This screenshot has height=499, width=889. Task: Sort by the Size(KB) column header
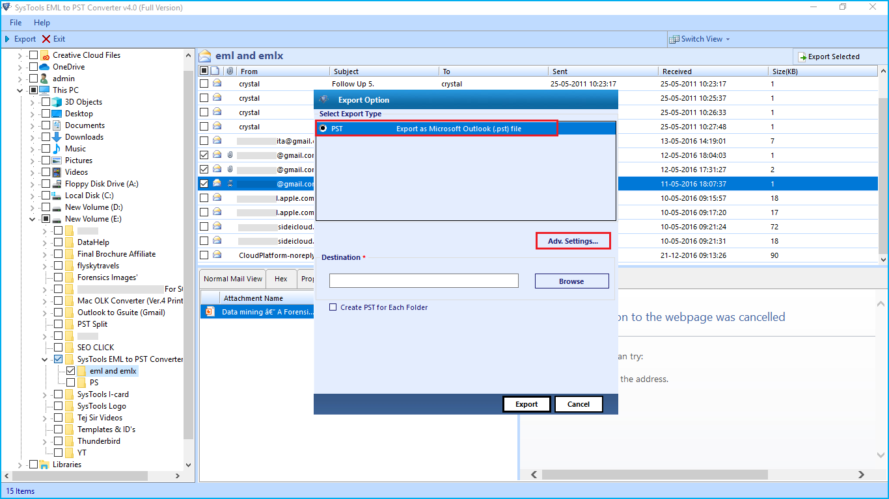pos(822,71)
